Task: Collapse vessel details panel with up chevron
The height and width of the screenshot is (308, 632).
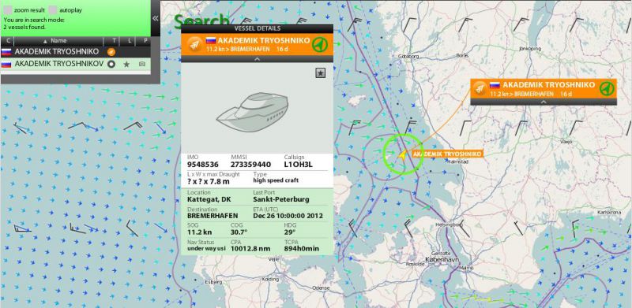Action: [x=258, y=59]
